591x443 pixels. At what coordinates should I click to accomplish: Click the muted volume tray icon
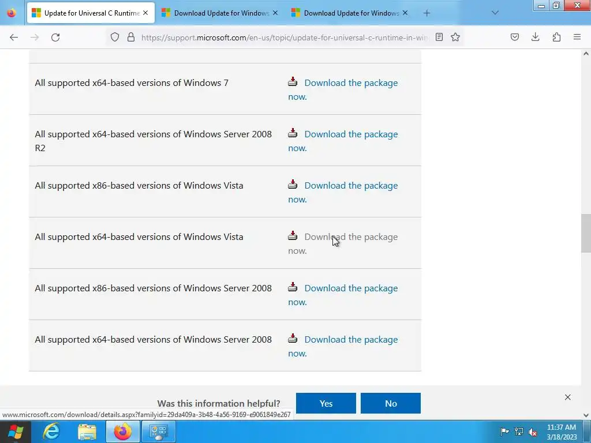pyautogui.click(x=533, y=431)
